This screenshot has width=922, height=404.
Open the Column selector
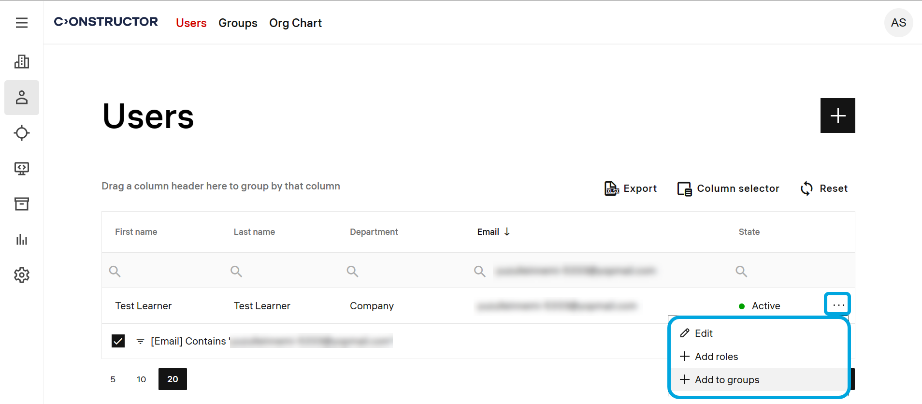728,188
